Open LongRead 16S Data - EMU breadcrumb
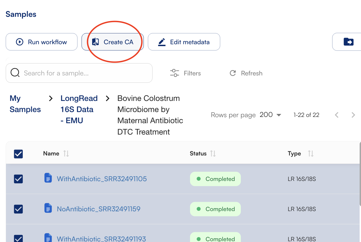This screenshot has height=242, width=361. [79, 109]
